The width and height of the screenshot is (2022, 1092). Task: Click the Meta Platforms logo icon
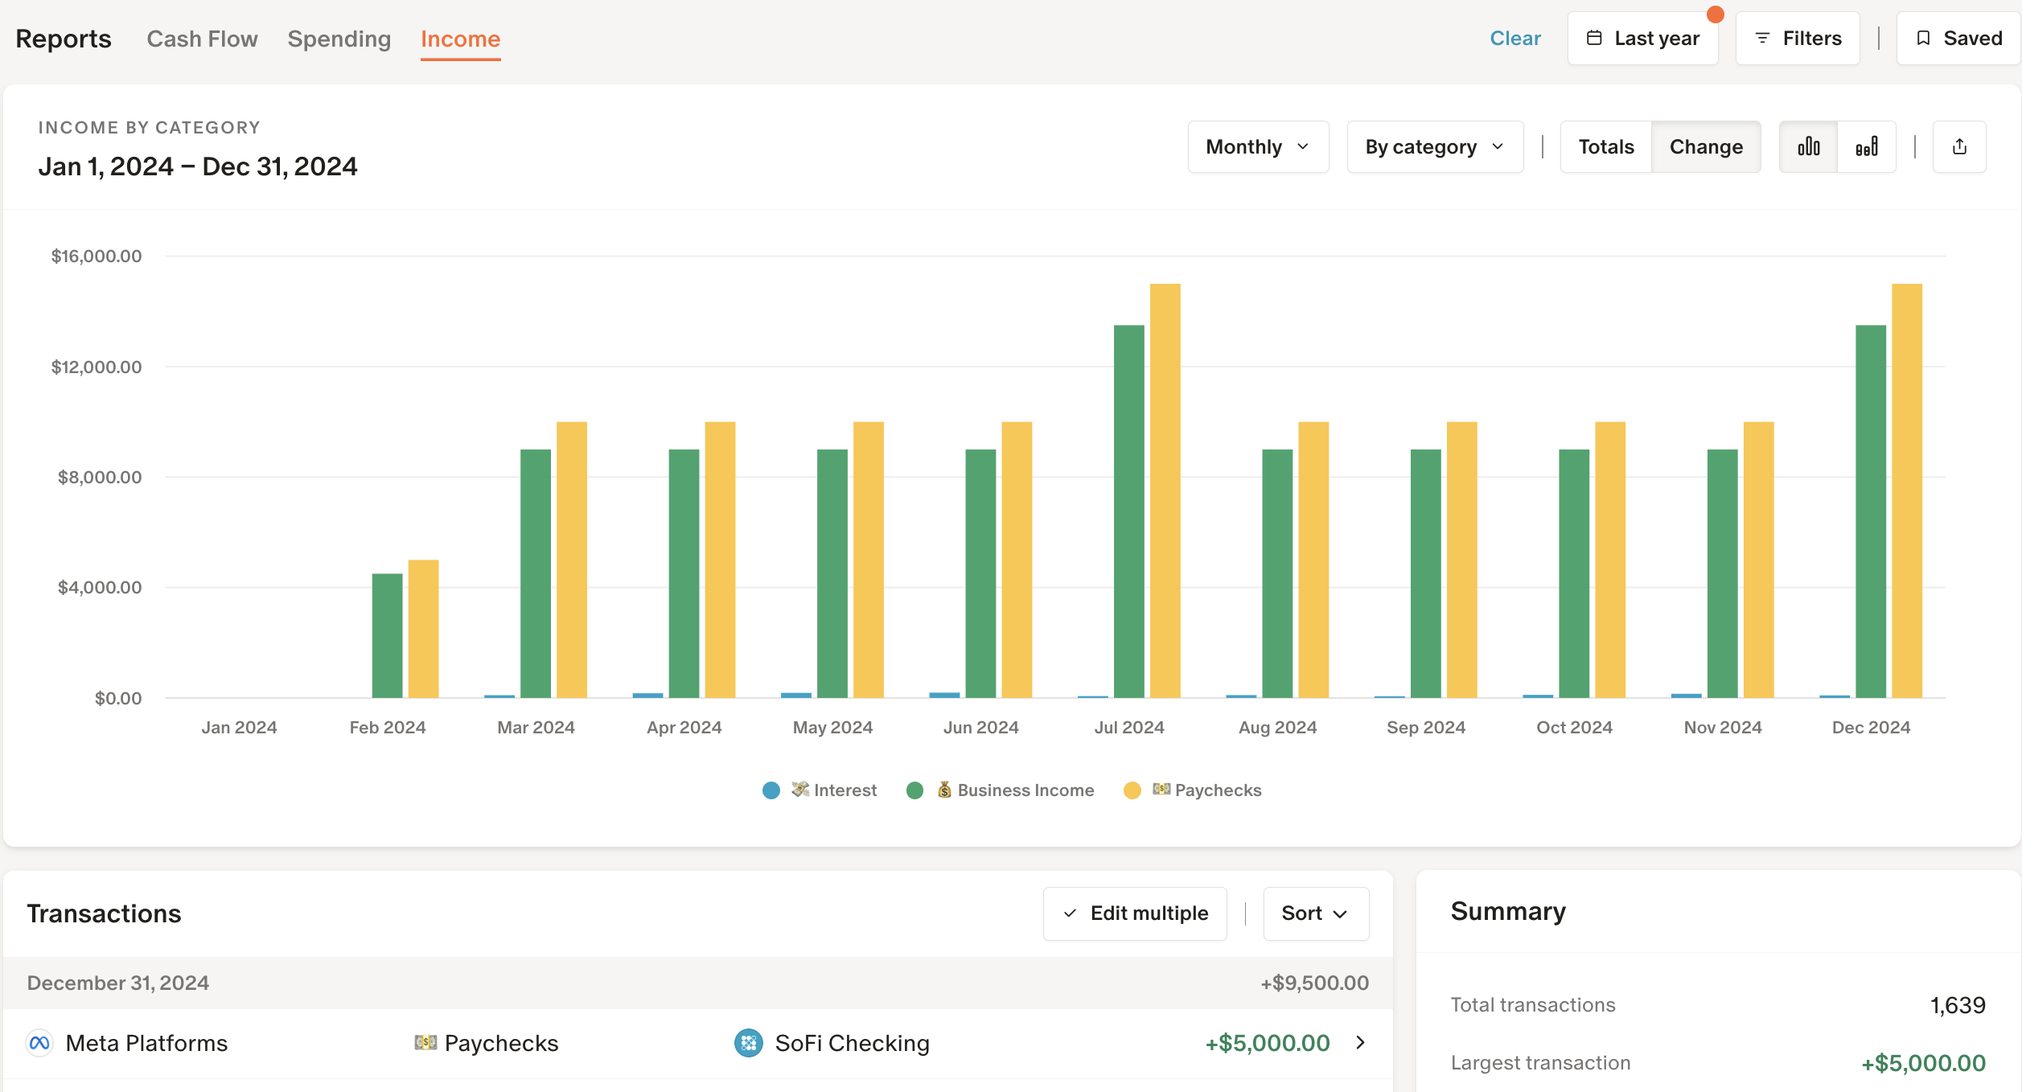coord(39,1043)
